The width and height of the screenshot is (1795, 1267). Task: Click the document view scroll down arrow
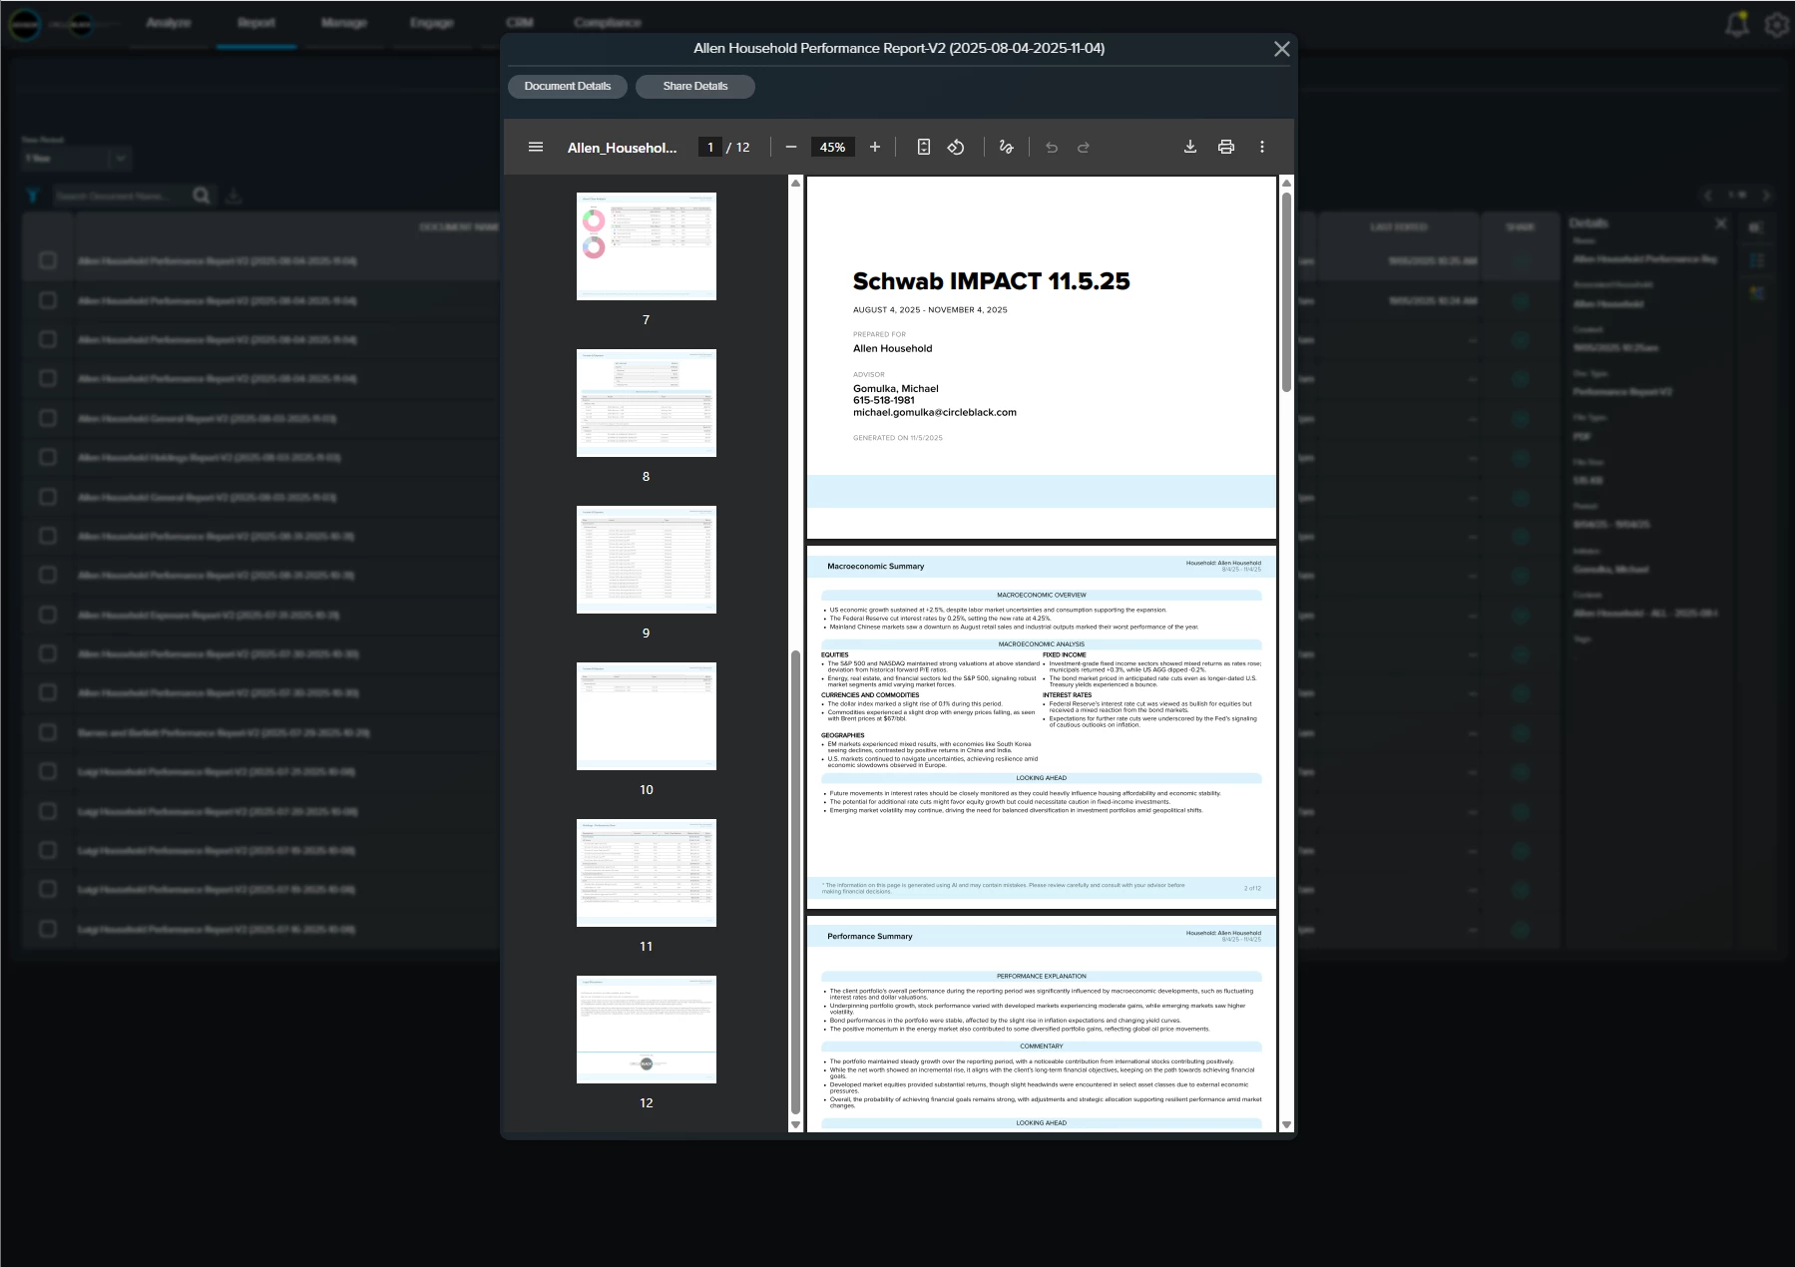pyautogui.click(x=1286, y=1124)
